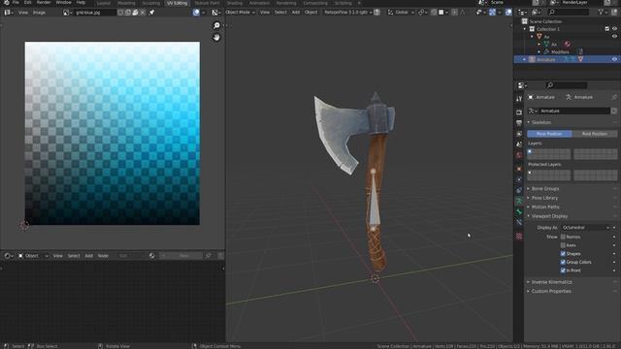Open the Global transform orientation dropdown
Image resolution: width=621 pixels, height=349 pixels.
tap(401, 13)
